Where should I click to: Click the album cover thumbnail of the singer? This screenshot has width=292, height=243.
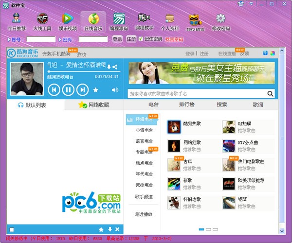[27, 79]
